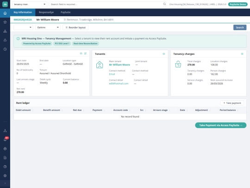Toggle visibility of tenancy details card

click(x=81, y=53)
